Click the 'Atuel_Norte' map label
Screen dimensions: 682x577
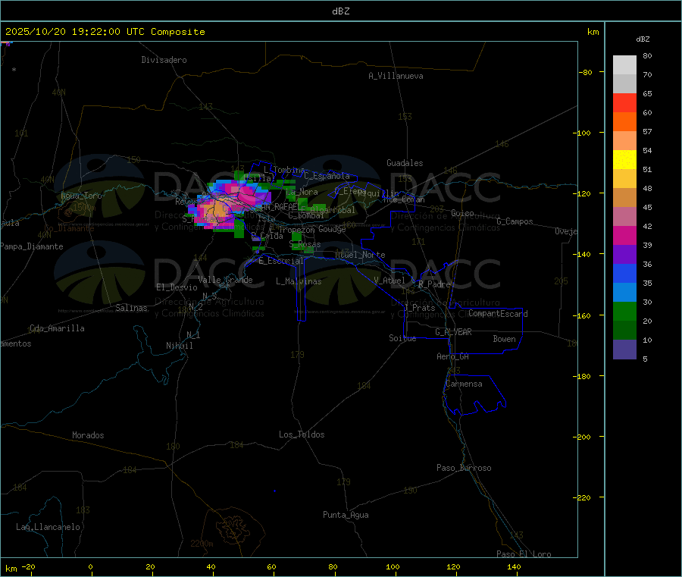coord(360,255)
